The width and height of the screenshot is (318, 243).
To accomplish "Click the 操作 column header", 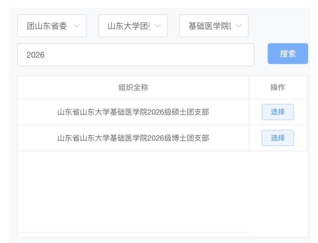I will (278, 87).
